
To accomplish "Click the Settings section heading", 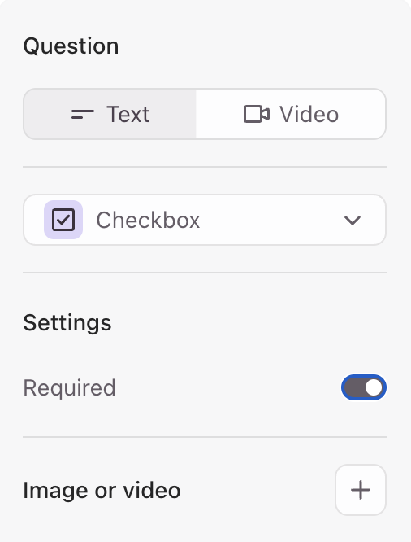I will point(67,323).
